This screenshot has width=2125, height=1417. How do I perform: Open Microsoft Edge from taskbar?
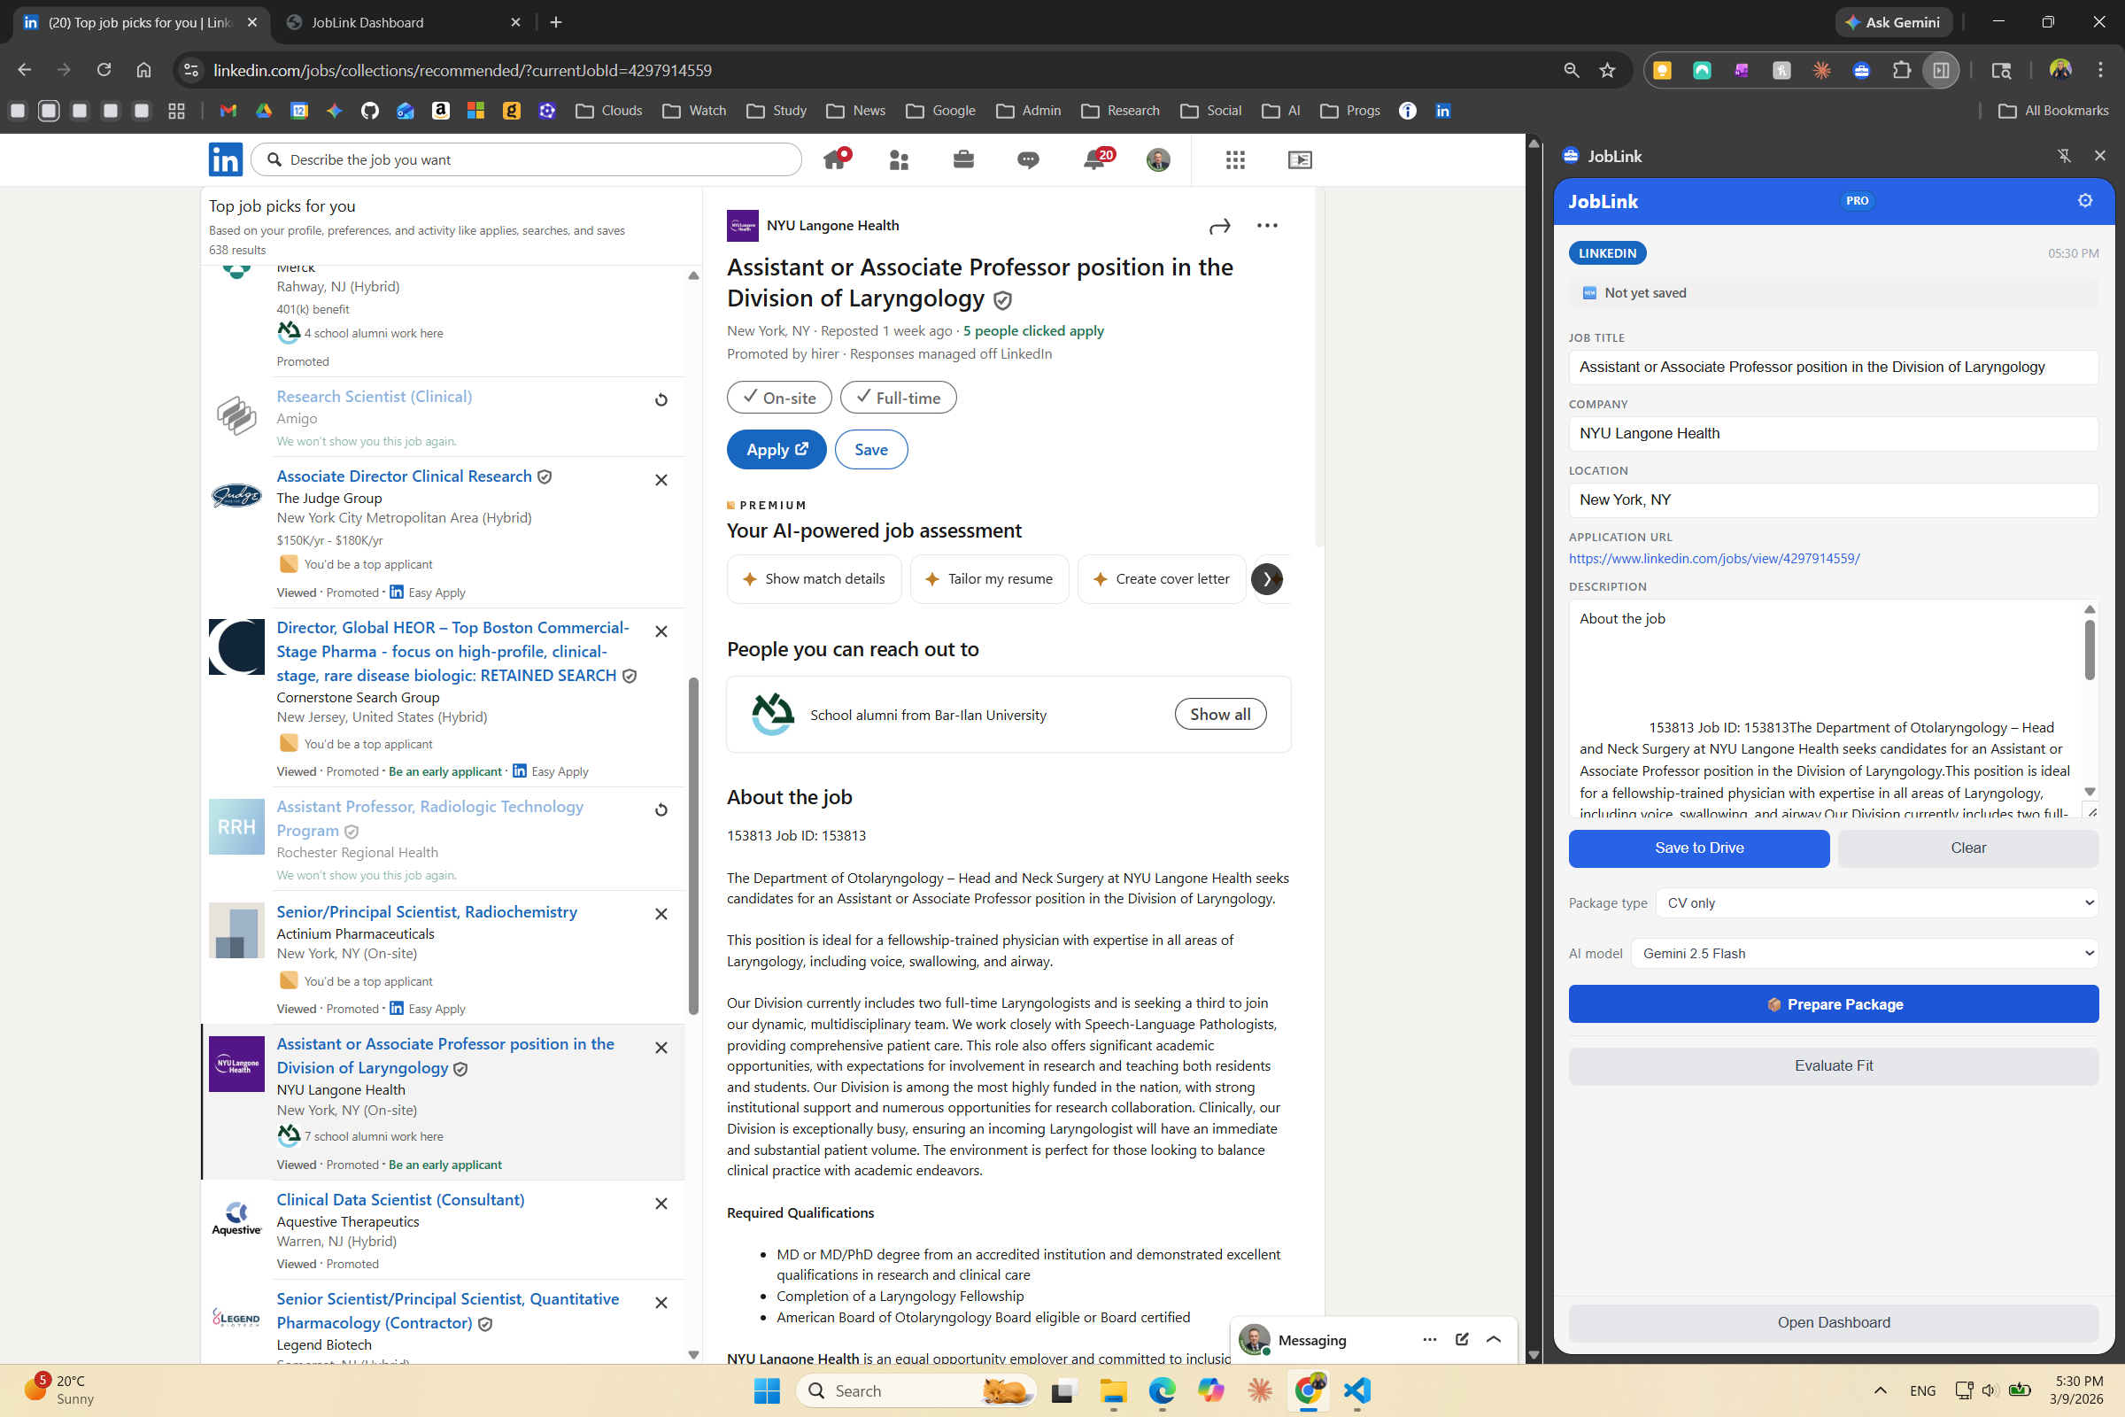(1162, 1390)
